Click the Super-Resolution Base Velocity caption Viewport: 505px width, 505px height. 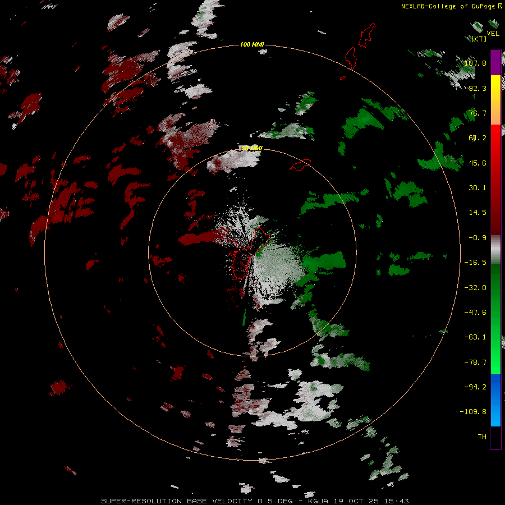[x=255, y=501]
